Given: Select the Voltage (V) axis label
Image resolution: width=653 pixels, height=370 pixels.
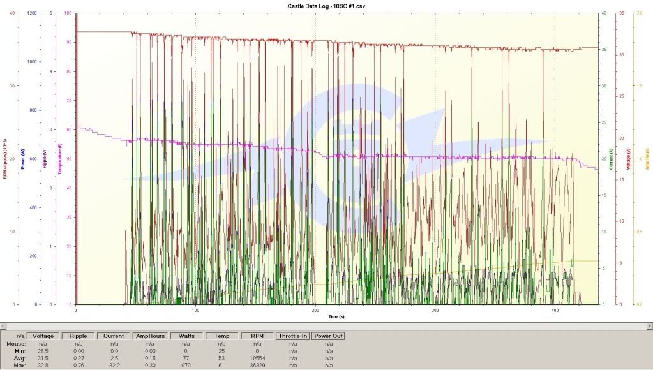Looking at the screenshot, I should (629, 158).
